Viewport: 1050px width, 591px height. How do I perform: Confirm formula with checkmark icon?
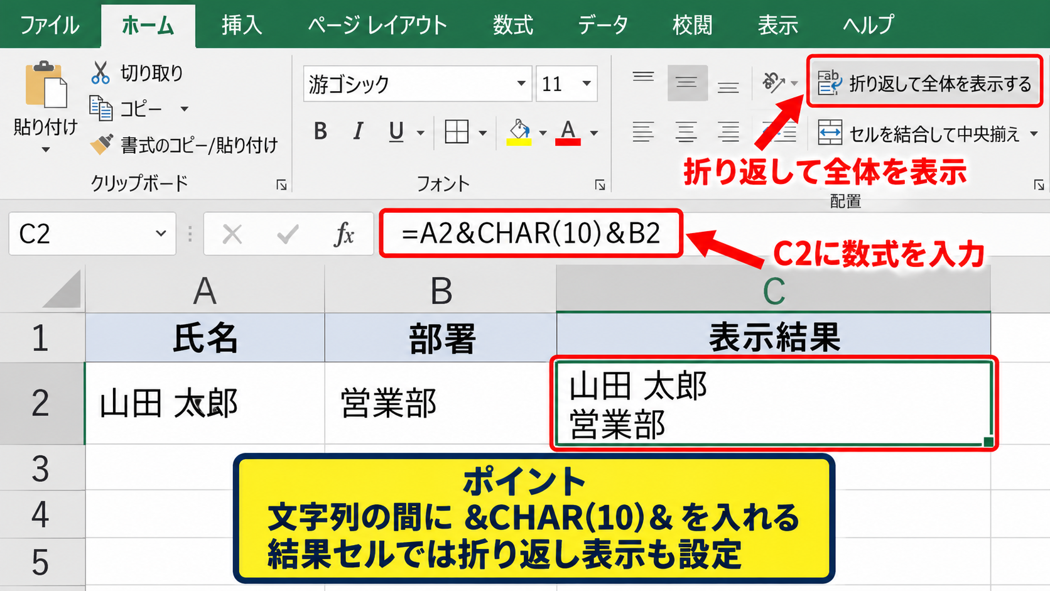coord(288,234)
